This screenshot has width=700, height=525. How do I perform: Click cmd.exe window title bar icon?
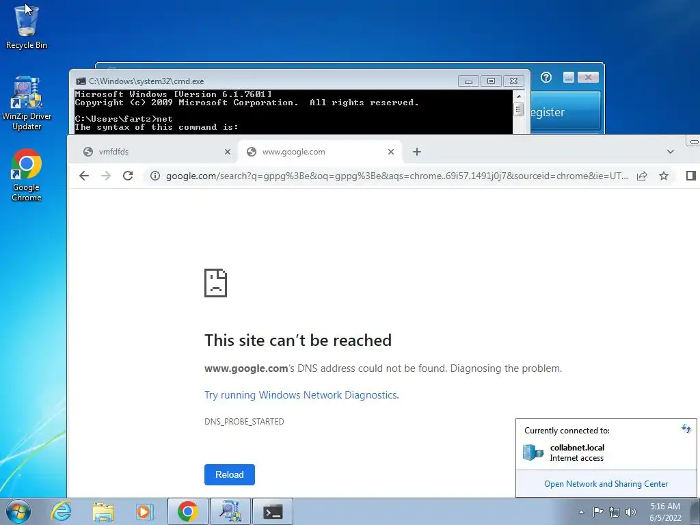[x=81, y=81]
